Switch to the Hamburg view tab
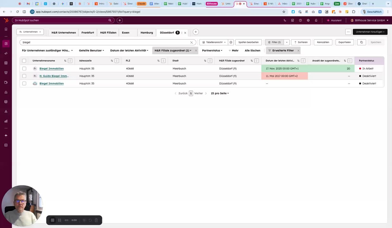The image size is (392, 228). pos(147,33)
